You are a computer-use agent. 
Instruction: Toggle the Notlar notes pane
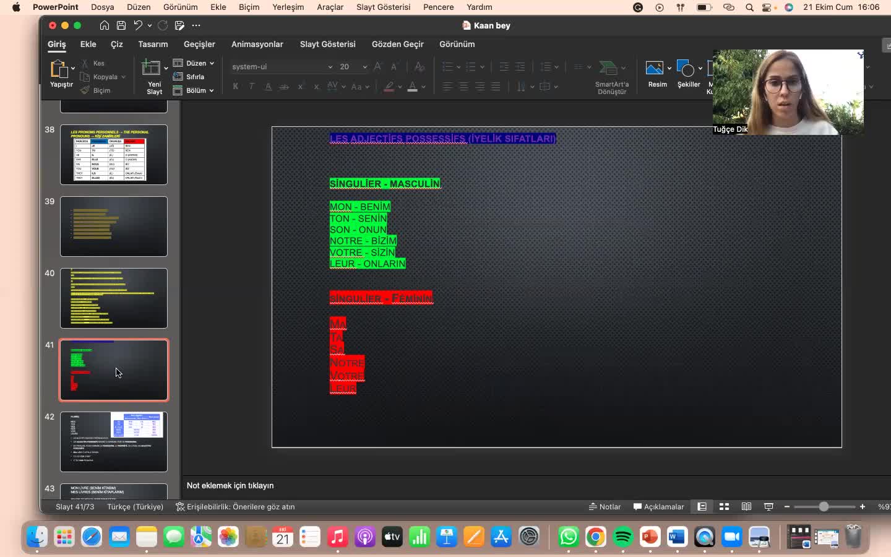pyautogui.click(x=605, y=507)
